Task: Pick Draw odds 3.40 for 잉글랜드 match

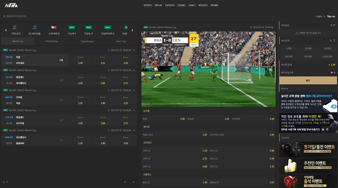Action: (103, 80)
